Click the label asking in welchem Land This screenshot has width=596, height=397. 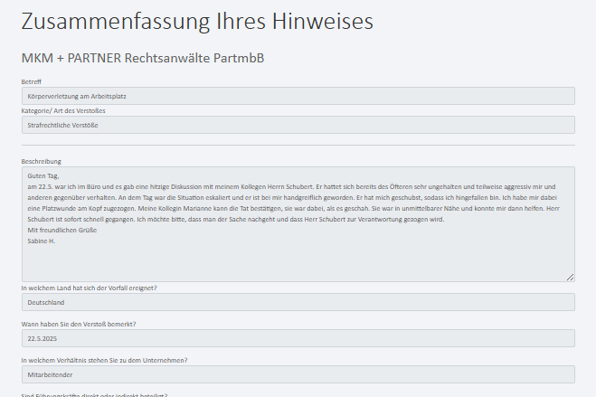89,288
